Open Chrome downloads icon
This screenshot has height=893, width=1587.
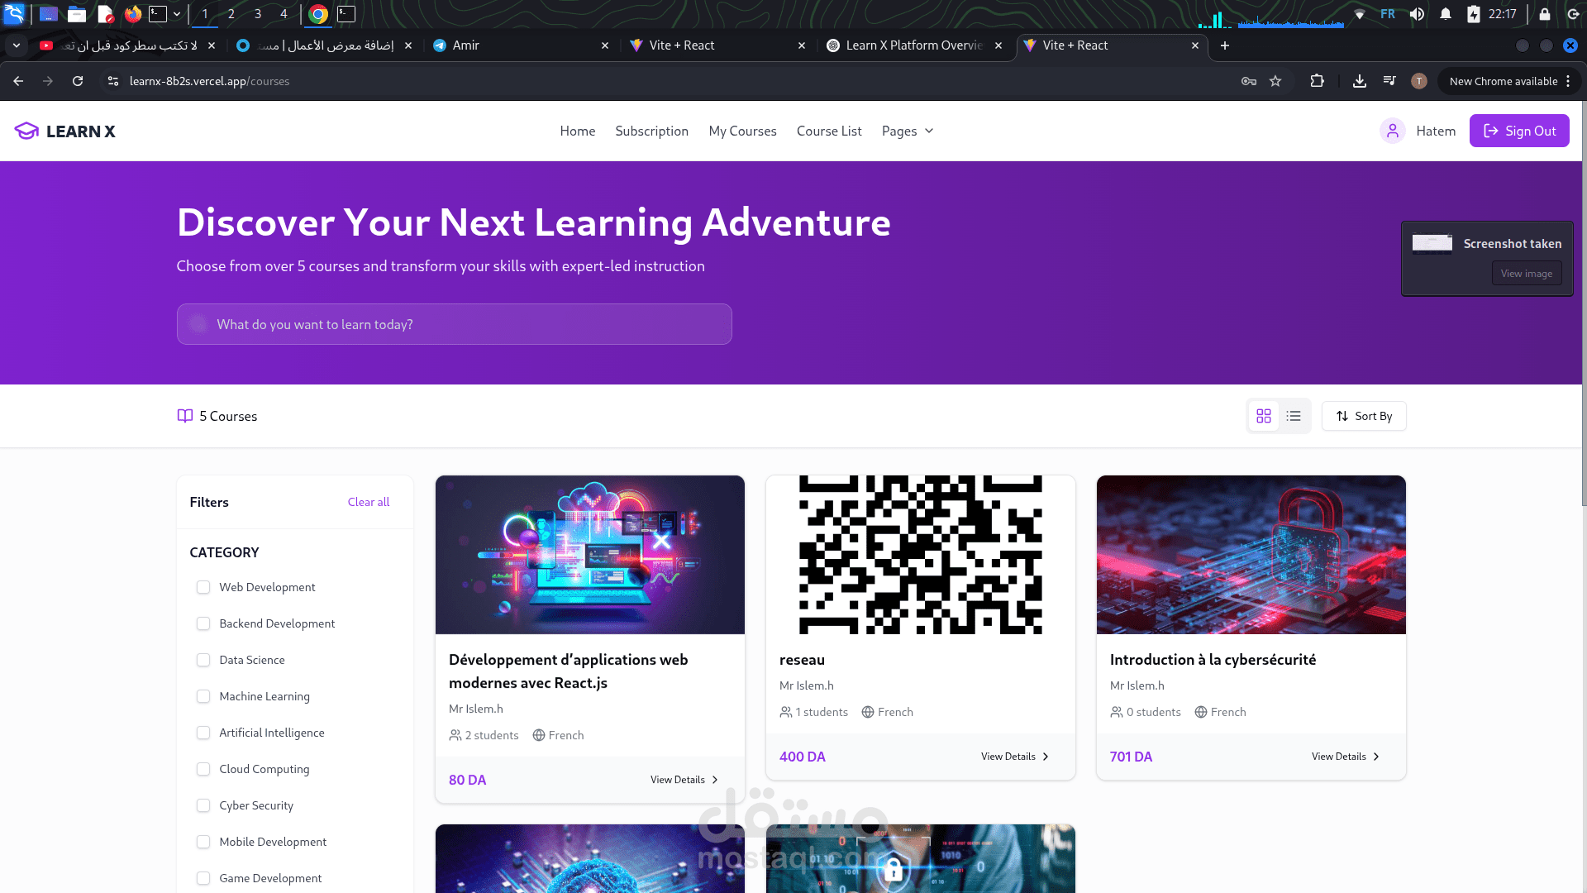1359,81
